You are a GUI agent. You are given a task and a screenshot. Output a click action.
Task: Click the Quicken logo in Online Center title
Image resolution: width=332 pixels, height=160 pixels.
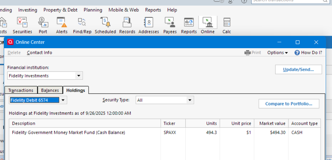pyautogui.click(x=10, y=42)
